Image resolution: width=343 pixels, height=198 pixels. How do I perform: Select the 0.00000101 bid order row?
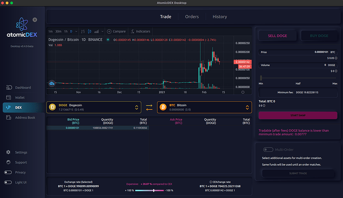click(x=98, y=128)
